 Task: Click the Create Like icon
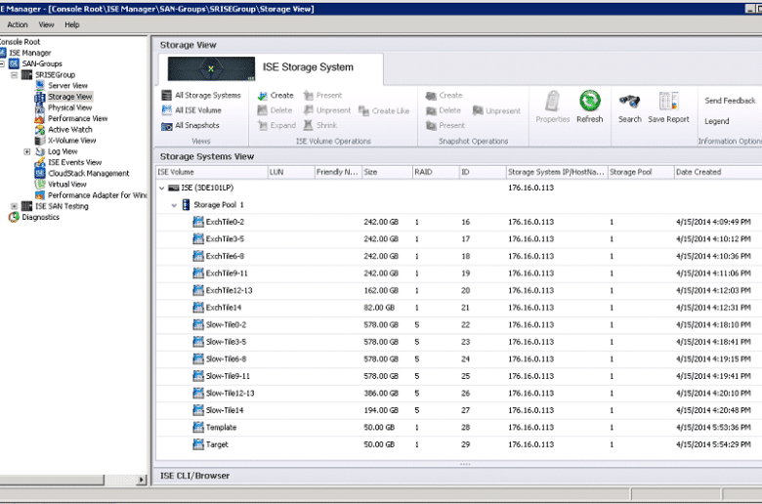pyautogui.click(x=363, y=110)
